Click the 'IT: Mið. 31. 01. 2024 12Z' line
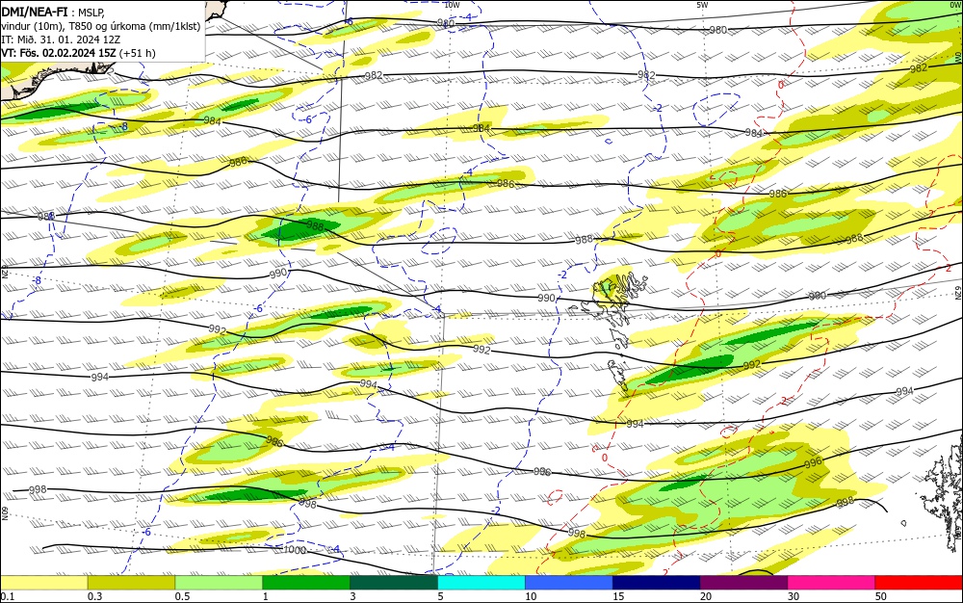 click(61, 39)
